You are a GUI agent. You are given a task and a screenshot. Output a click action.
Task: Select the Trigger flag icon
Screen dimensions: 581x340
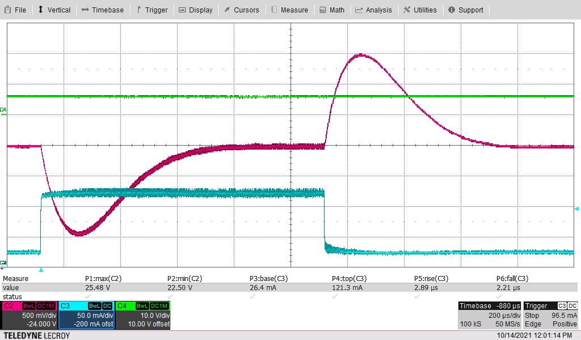[138, 9]
